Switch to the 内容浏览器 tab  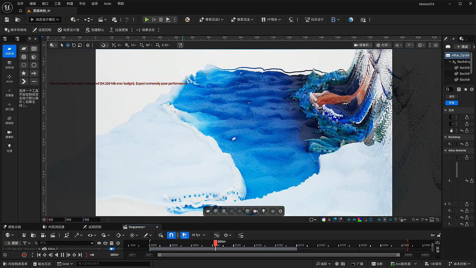click(x=54, y=227)
